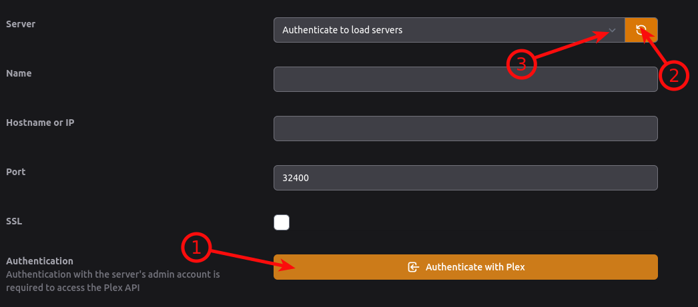
Task: Click the 'SSL' label text
Action: click(14, 221)
